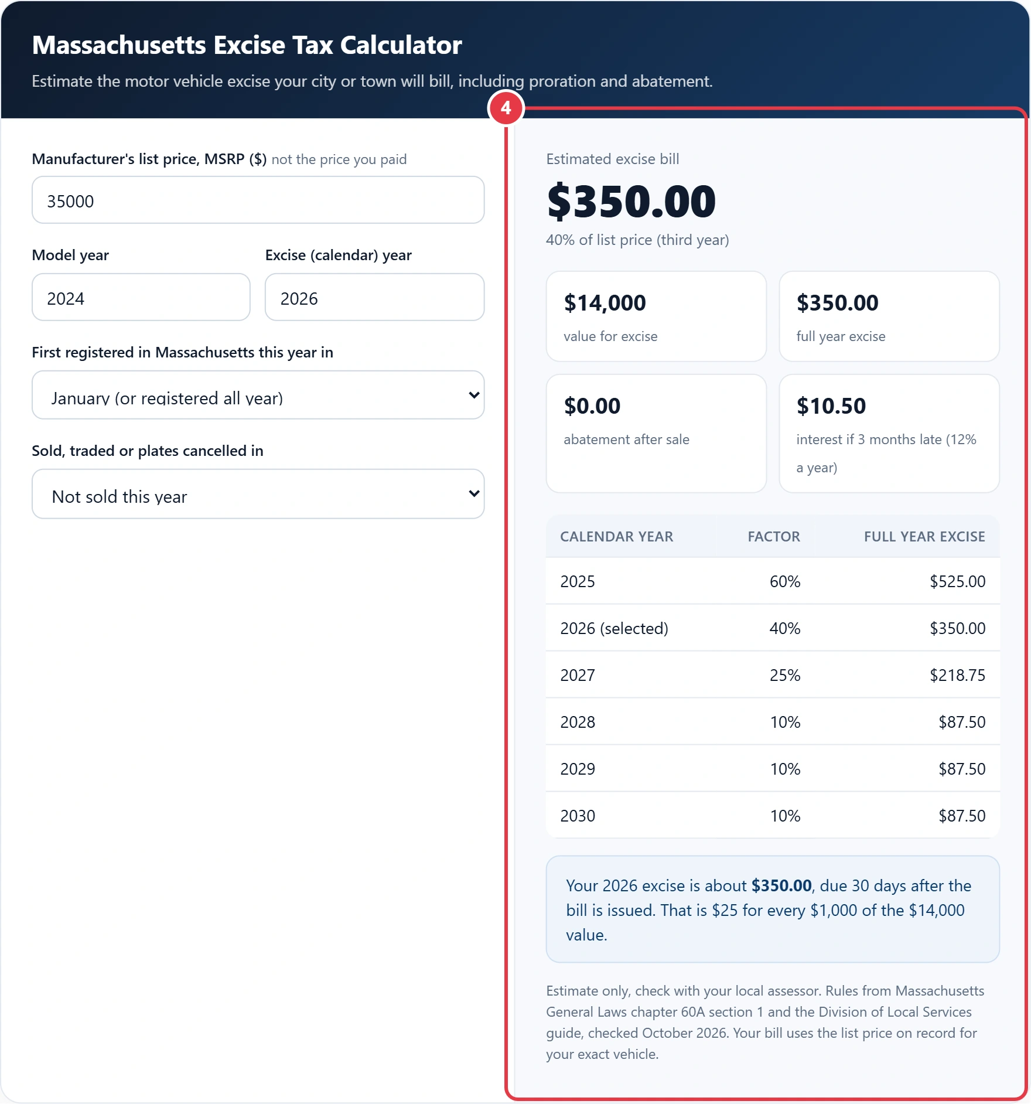Open the First registered month dropdown
The width and height of the screenshot is (1031, 1104).
click(x=258, y=396)
